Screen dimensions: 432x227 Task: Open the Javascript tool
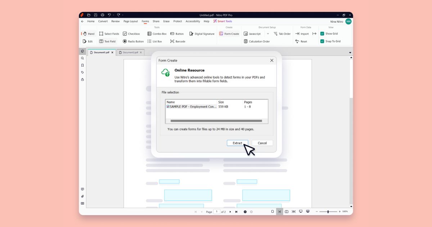click(x=252, y=34)
